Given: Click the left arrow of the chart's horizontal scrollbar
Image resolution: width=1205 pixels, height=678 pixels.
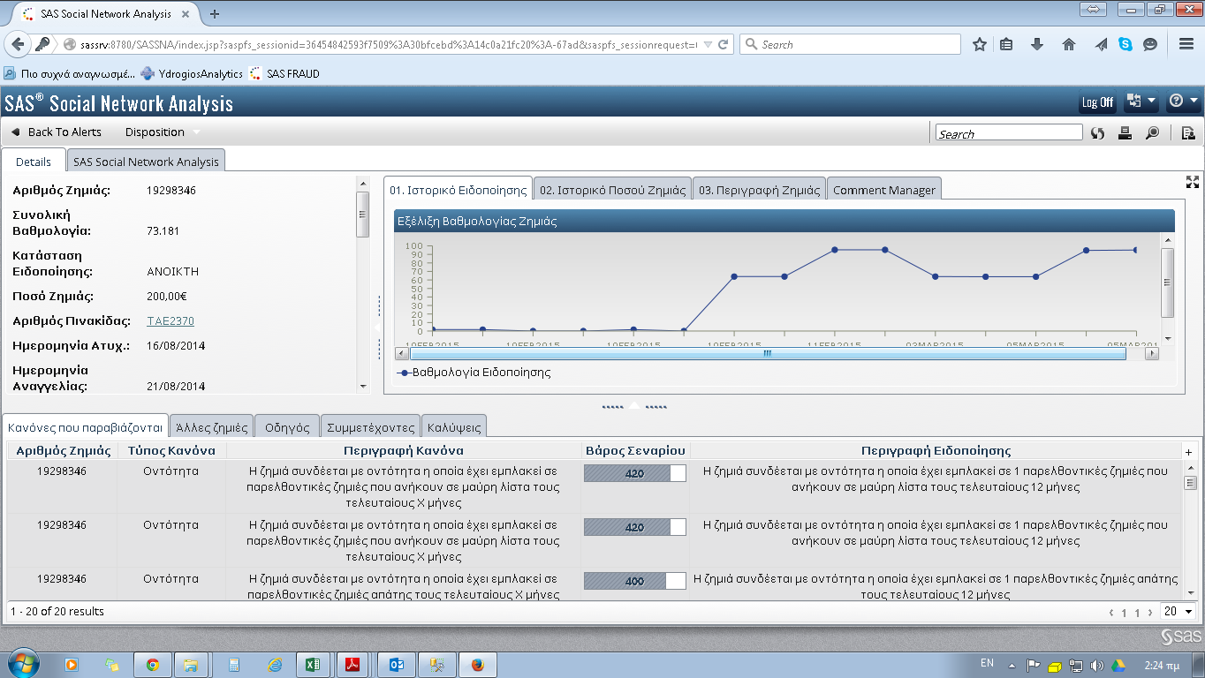Looking at the screenshot, I should tap(402, 353).
